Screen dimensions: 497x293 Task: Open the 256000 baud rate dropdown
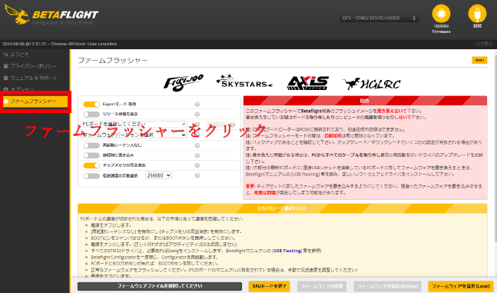[x=158, y=175]
